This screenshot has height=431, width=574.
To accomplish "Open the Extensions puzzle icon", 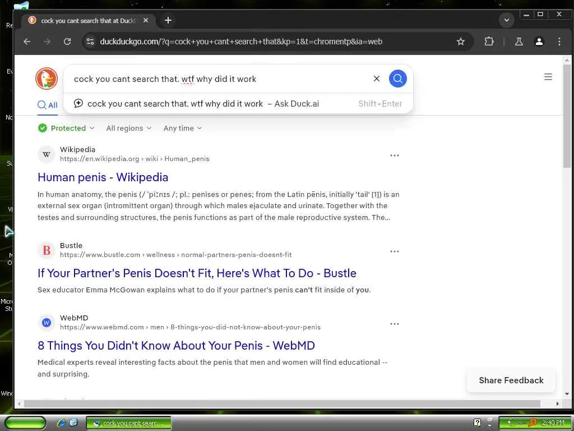I will (x=489, y=42).
